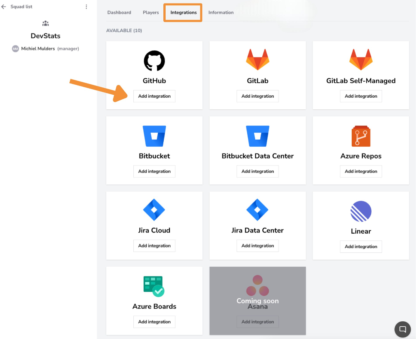Image resolution: width=416 pixels, height=339 pixels.
Task: Click the MM avatar of Michiel Mulders
Action: point(15,49)
